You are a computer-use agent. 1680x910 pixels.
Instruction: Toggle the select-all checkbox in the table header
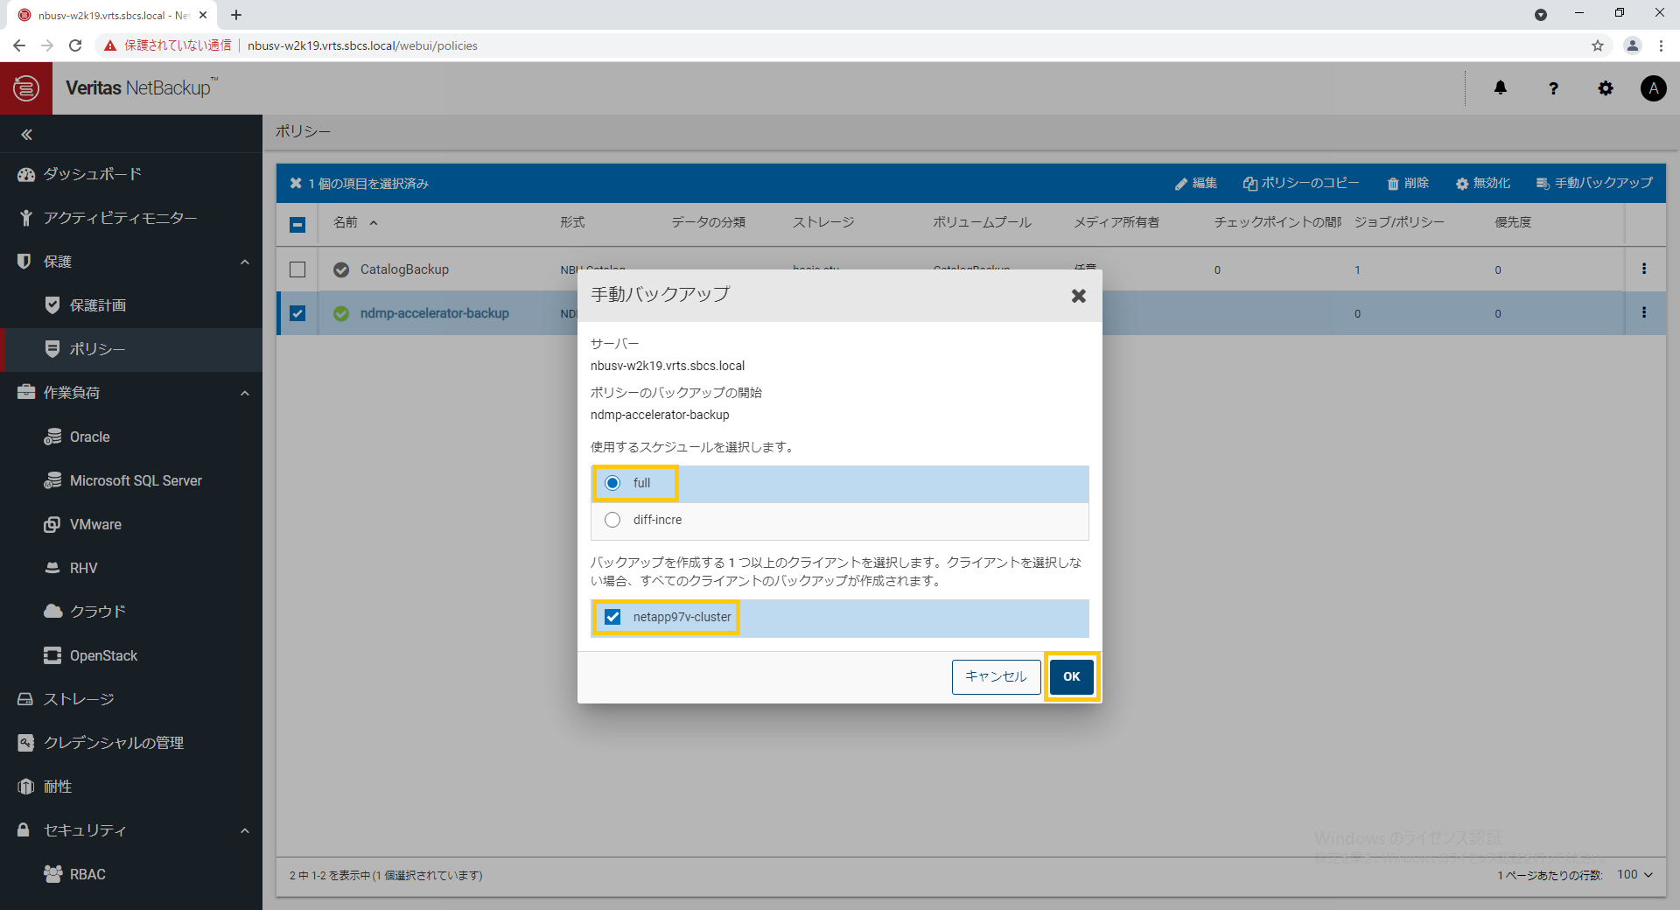tap(297, 224)
